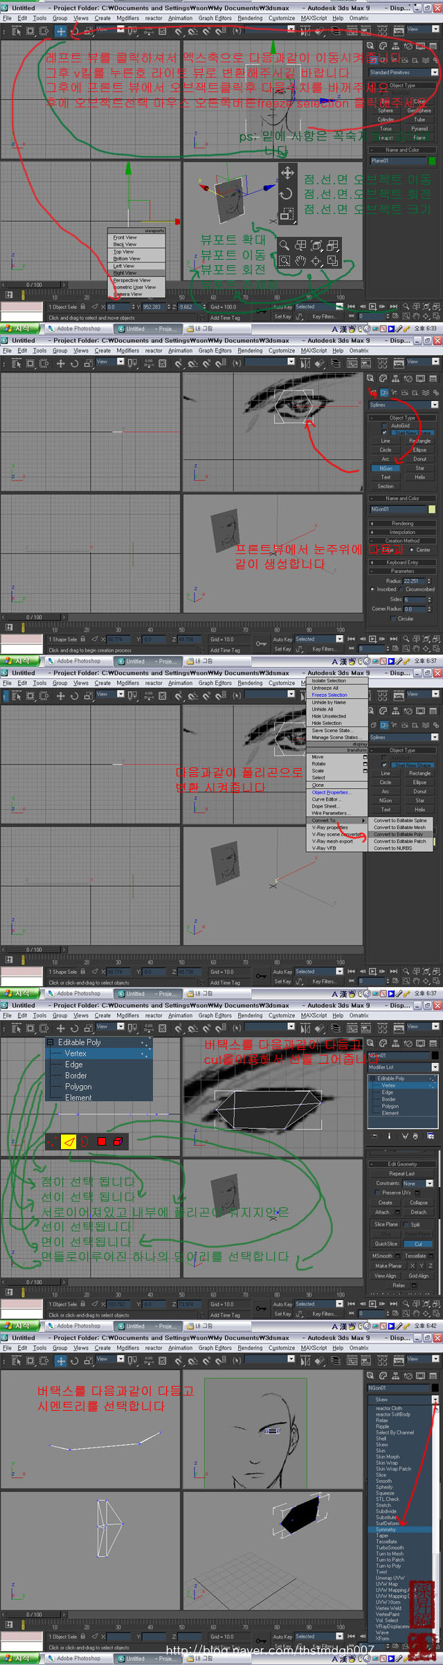This screenshot has height=1665, width=443.
Task: Click the Radius spinner arrows under Parameters
Action: click(x=430, y=581)
